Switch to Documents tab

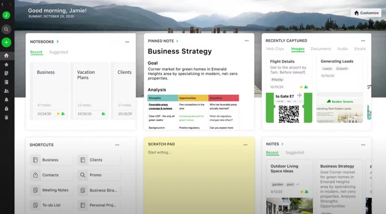320,49
